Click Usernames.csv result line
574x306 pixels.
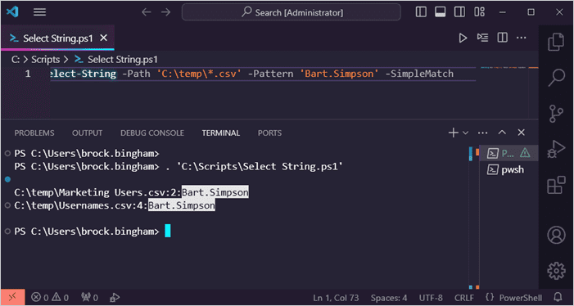point(115,206)
